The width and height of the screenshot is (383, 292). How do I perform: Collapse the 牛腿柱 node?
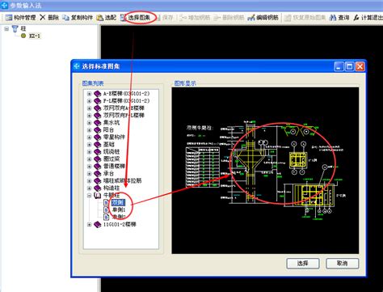(x=89, y=196)
